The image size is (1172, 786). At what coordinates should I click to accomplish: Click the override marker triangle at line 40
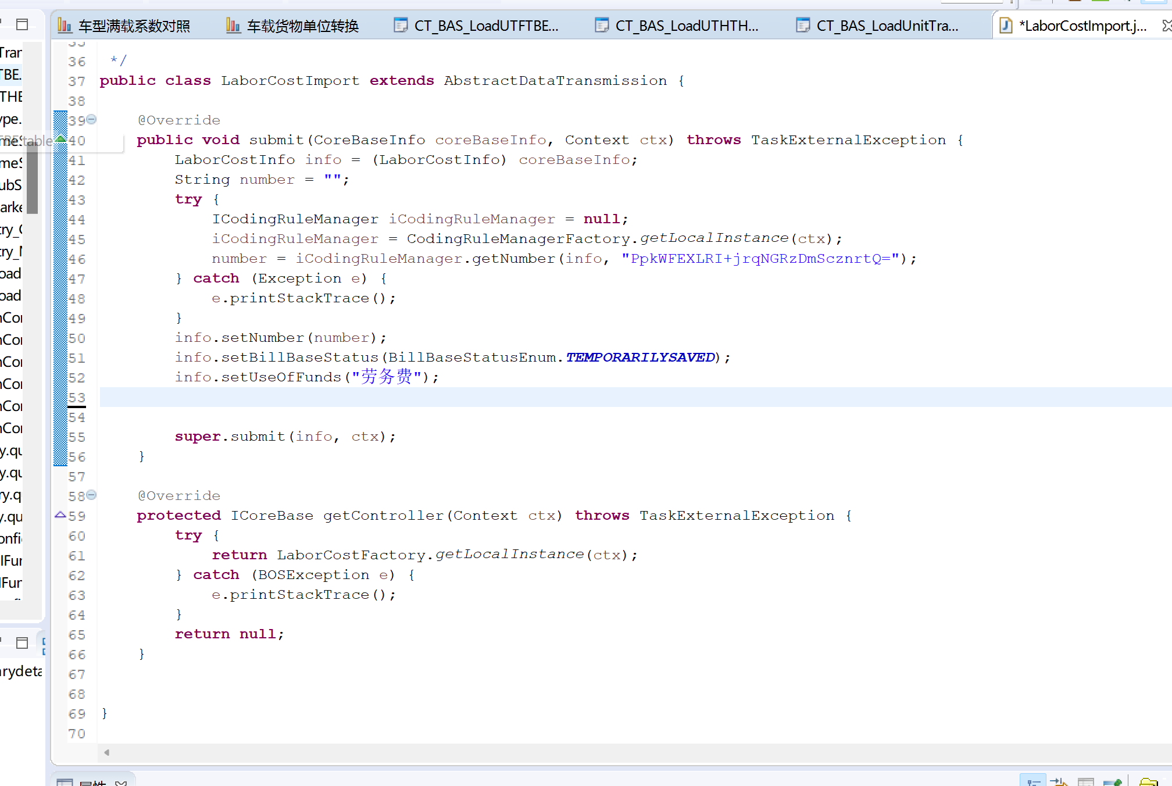(x=60, y=140)
